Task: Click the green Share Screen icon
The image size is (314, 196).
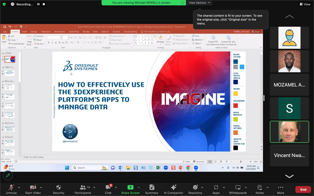Action: click(x=131, y=187)
